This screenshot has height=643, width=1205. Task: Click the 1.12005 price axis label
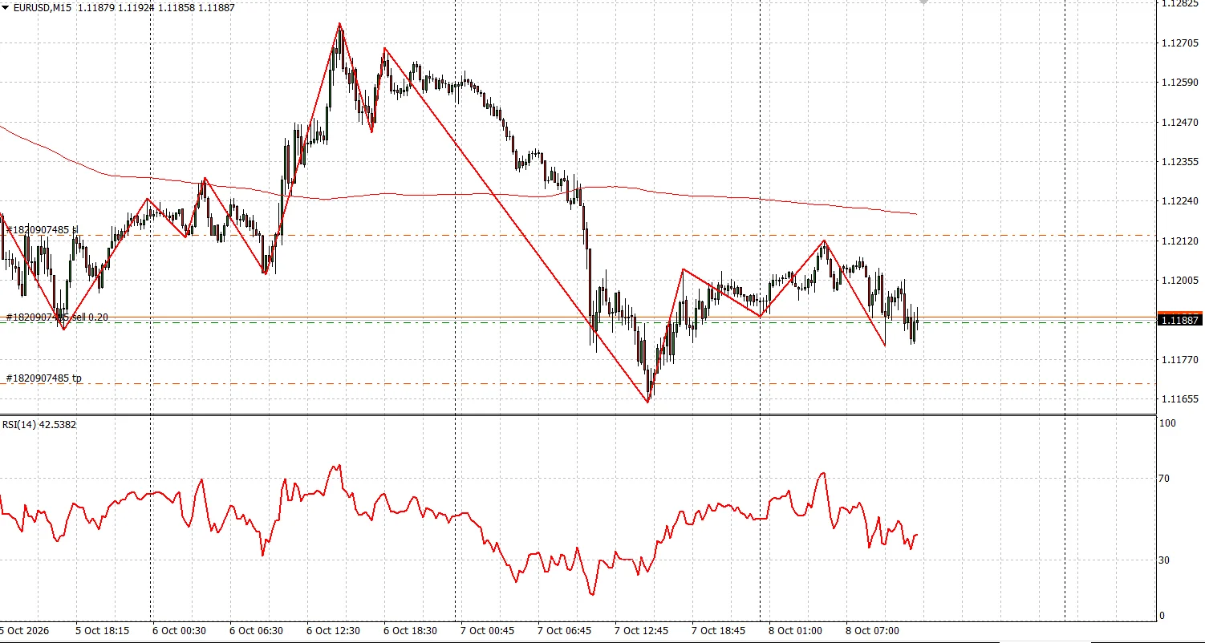[x=1179, y=280]
